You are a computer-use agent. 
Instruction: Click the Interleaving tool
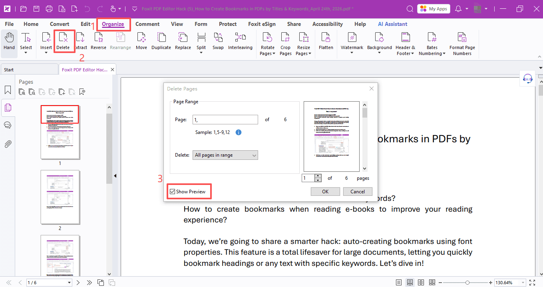click(x=240, y=41)
